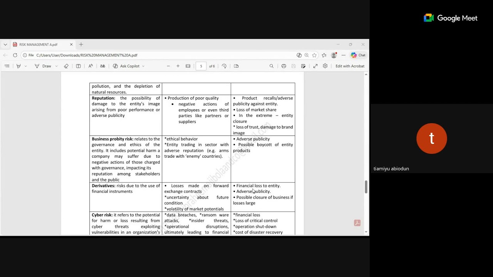Open the browser profile menu
This screenshot has height=277, width=493.
click(x=334, y=55)
